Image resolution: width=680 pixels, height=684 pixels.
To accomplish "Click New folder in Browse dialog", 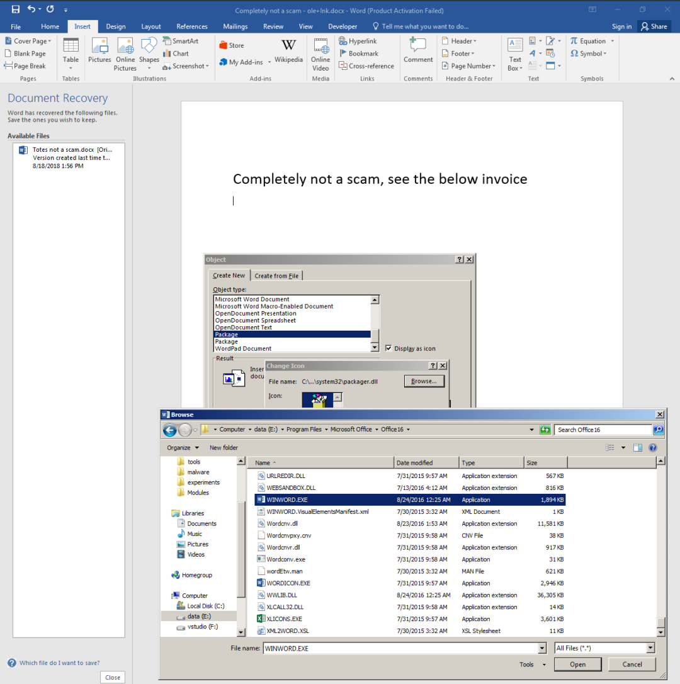I will pyautogui.click(x=224, y=448).
